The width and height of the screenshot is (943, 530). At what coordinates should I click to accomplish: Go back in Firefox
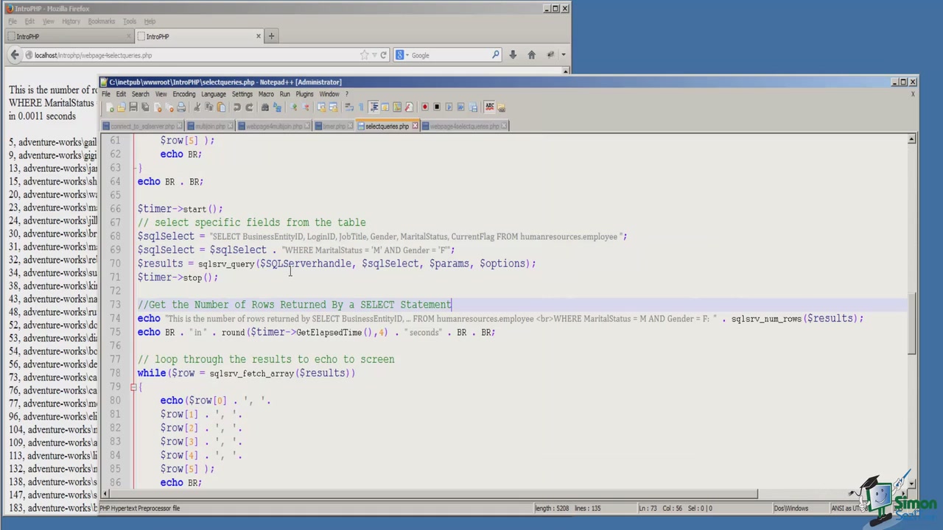point(15,55)
